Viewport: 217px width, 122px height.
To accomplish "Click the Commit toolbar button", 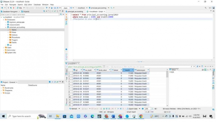I will coord(30,8).
